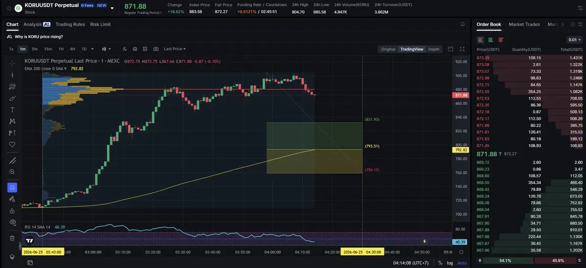The width and height of the screenshot is (586, 268).
Task: Toggle lock all drawings padlock
Action: pos(12,210)
